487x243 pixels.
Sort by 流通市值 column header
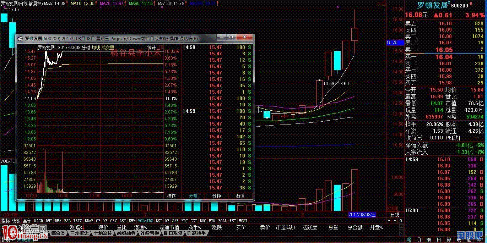pos(169,227)
